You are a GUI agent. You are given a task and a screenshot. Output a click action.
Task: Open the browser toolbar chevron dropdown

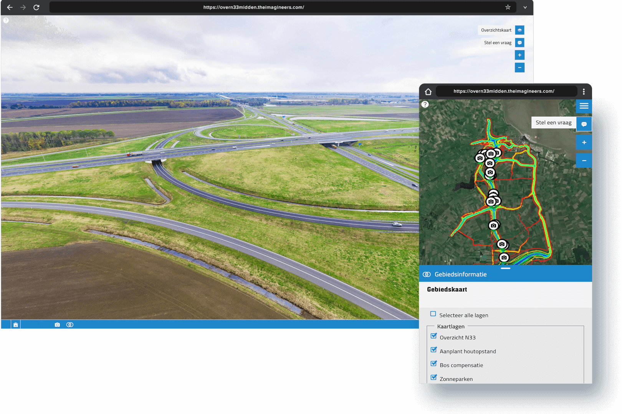point(525,7)
